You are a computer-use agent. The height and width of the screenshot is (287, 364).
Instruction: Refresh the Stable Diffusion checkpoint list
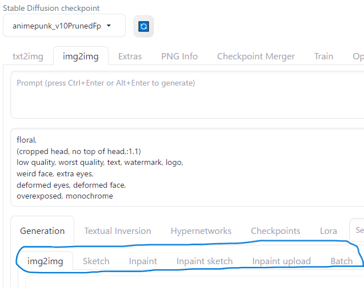coord(143,26)
